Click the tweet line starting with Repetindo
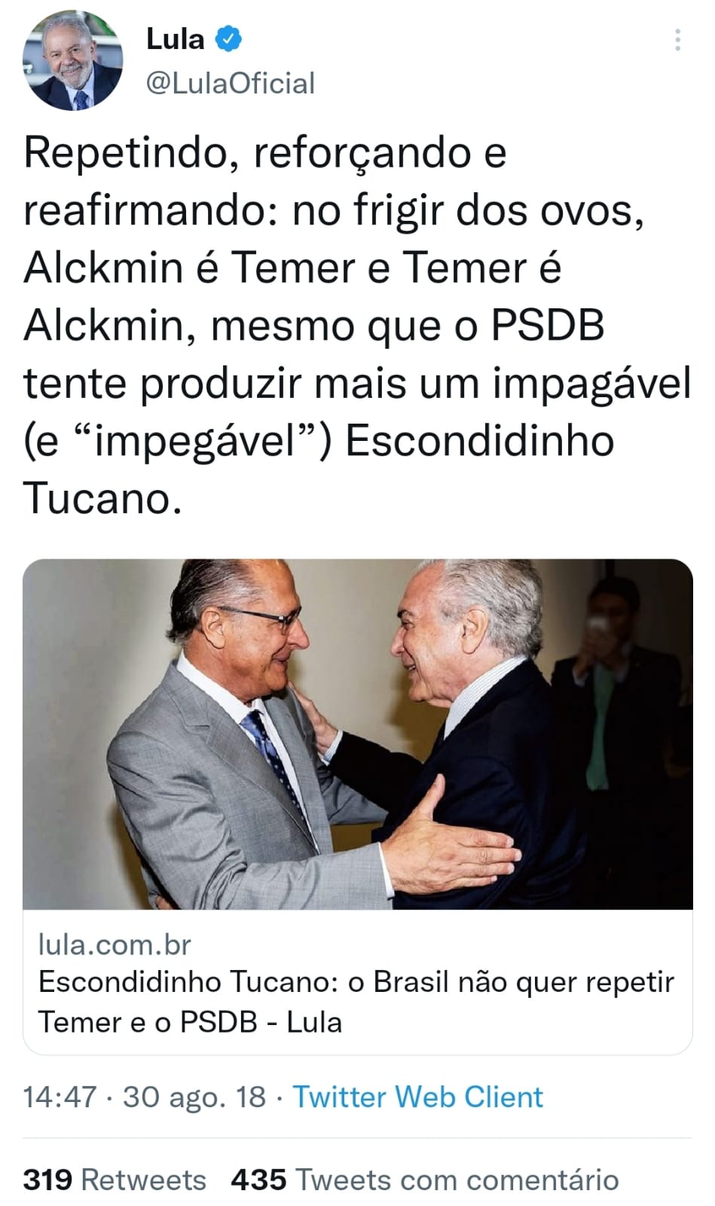 click(264, 153)
